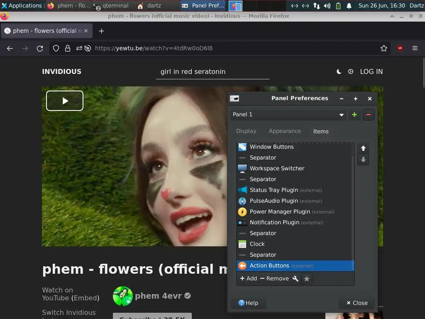Open Invidious preferences gear icon
Viewport: 425px width, 319px height.
(350, 71)
